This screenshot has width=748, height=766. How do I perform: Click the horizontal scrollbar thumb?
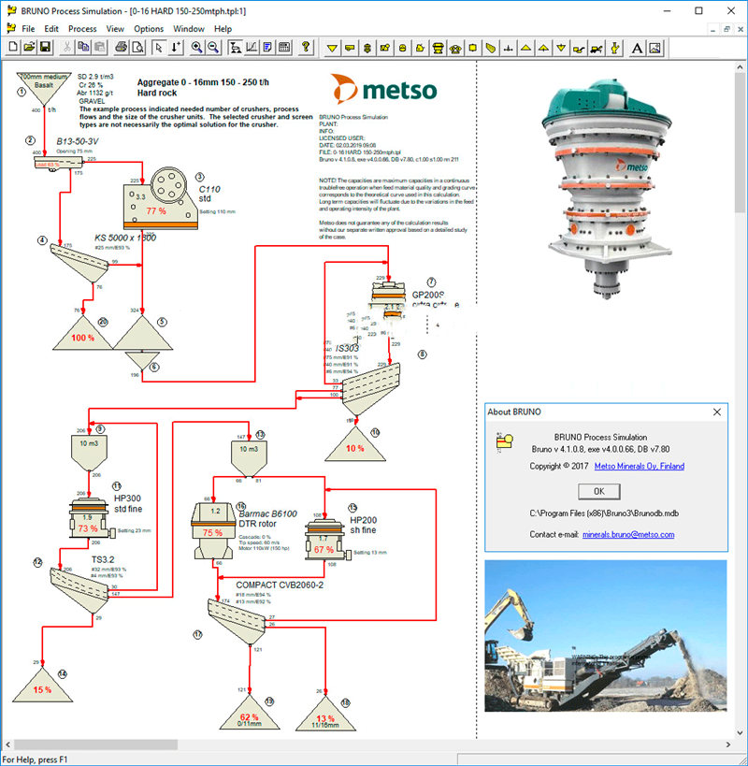pyautogui.click(x=95, y=744)
